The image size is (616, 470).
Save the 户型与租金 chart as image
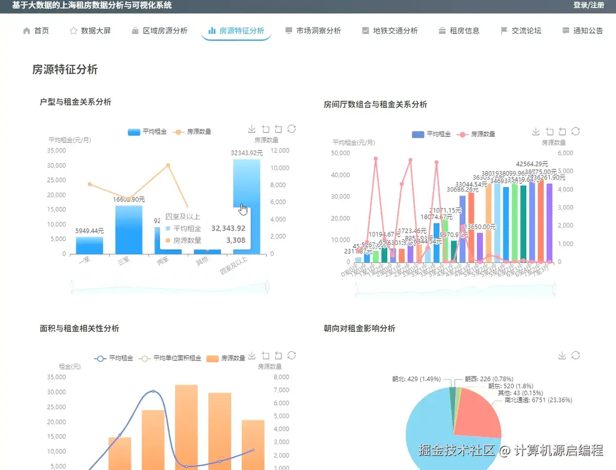(x=252, y=129)
